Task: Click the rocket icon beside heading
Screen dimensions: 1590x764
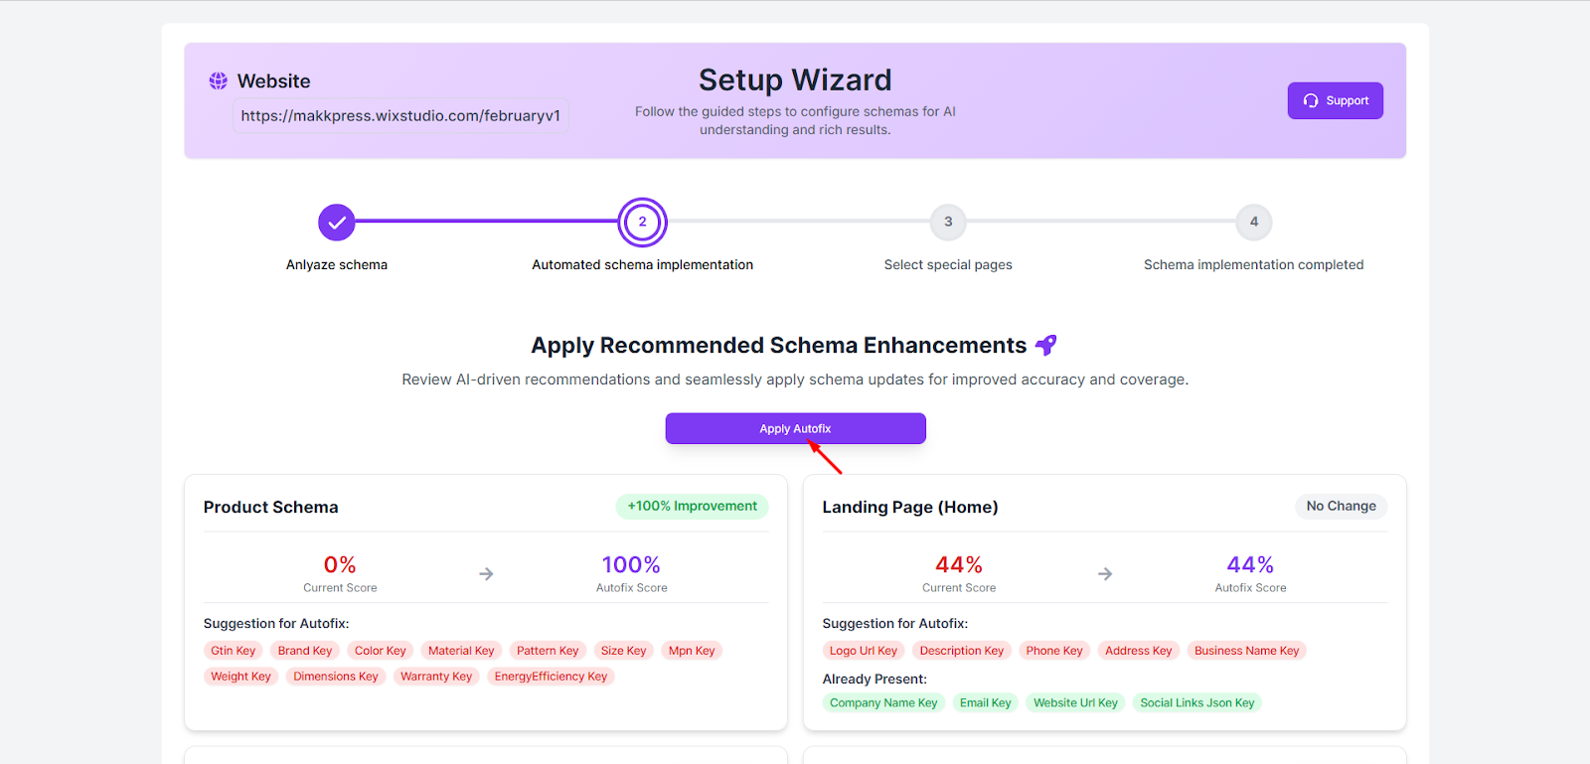Action: tap(1045, 345)
